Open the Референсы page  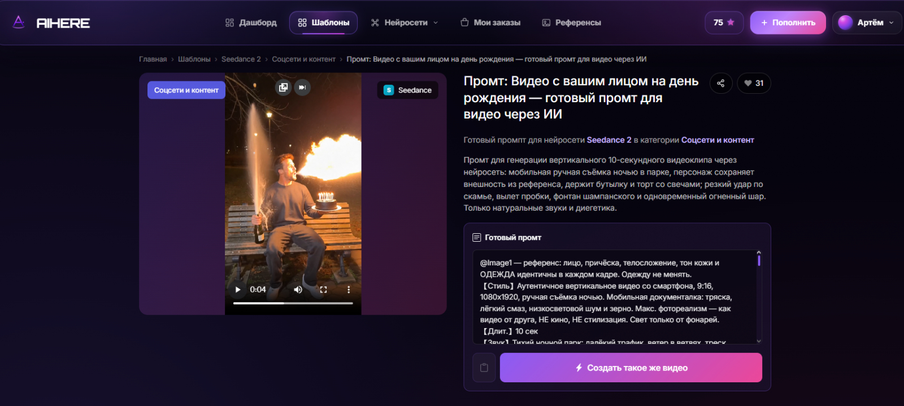click(571, 23)
